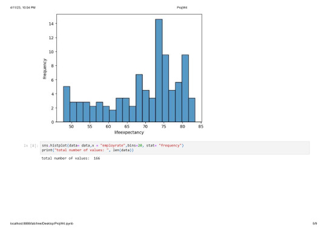
Task: Click the ProjW4 page title header
Action: pos(182,7)
